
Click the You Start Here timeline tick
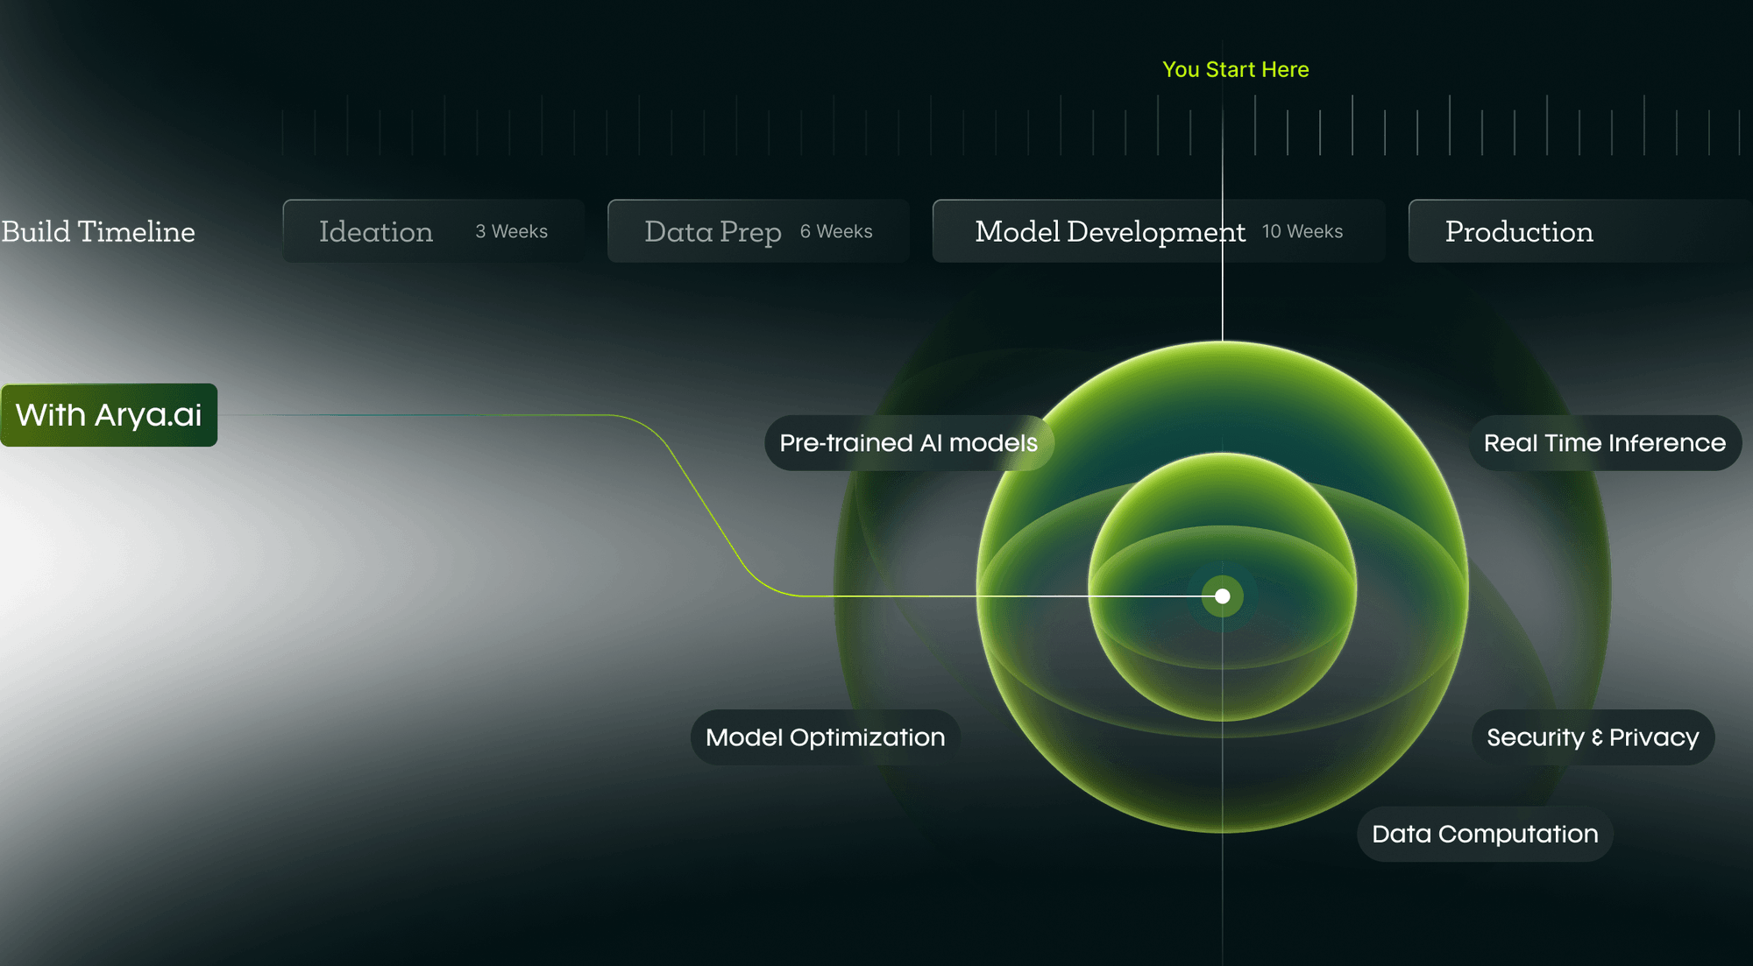coord(1222,127)
